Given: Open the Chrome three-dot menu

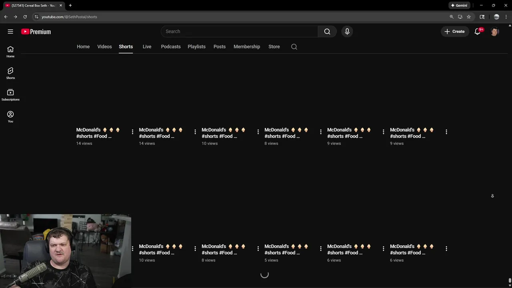Looking at the screenshot, I should [x=506, y=17].
